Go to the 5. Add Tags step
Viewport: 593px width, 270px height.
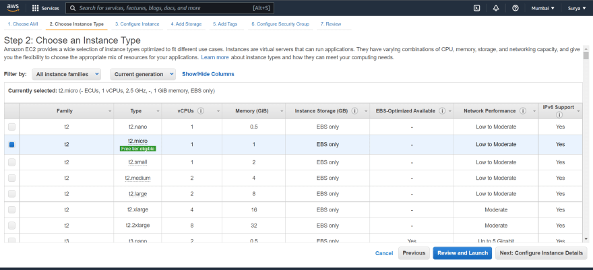(x=225, y=24)
